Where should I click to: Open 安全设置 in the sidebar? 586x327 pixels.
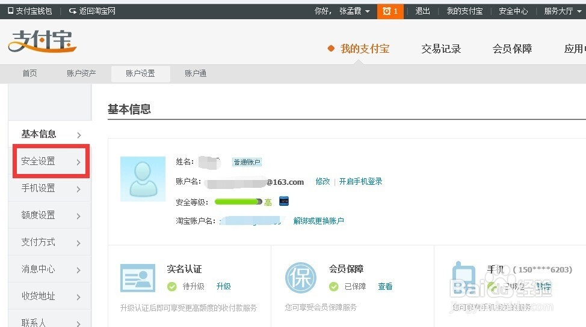50,161
